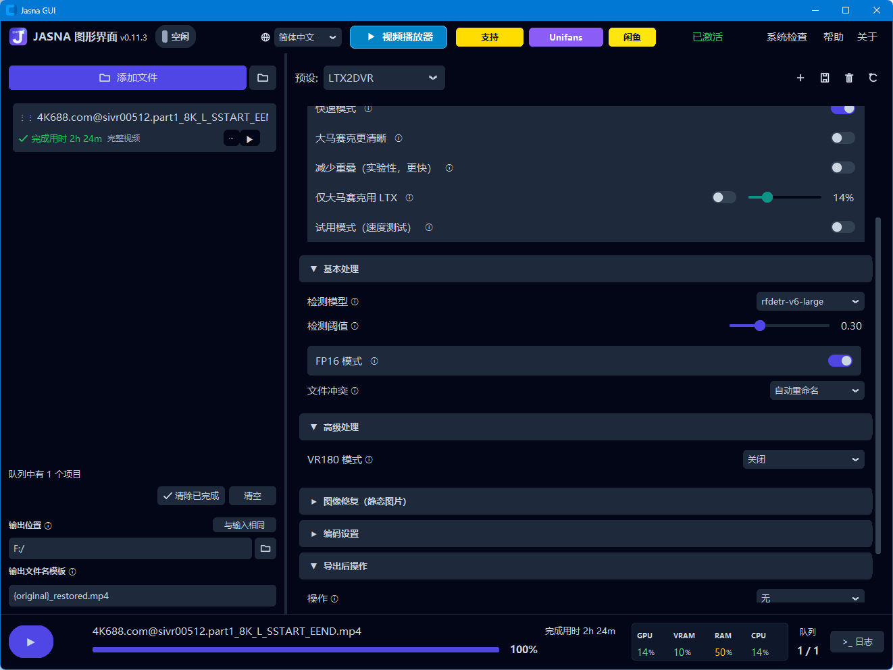Show info for FP16 模式
The height and width of the screenshot is (670, 893).
[x=374, y=361]
